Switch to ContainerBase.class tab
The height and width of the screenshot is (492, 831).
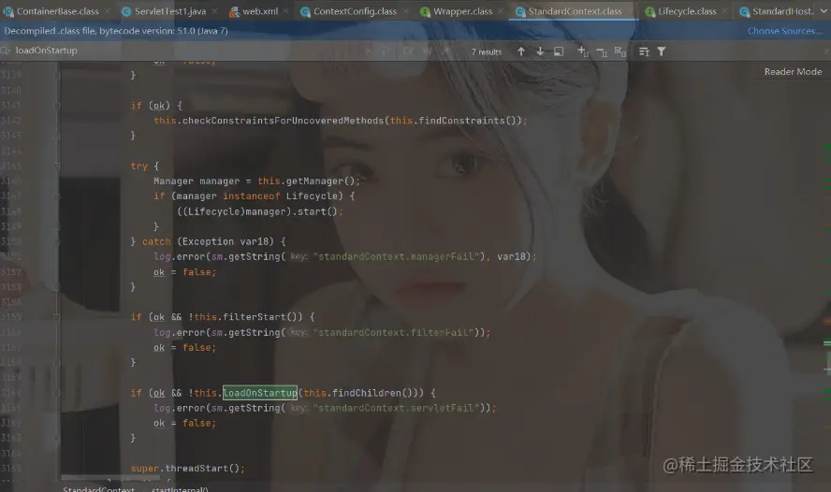[57, 11]
